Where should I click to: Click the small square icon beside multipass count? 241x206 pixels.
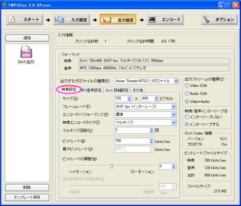pyautogui.click(x=157, y=130)
